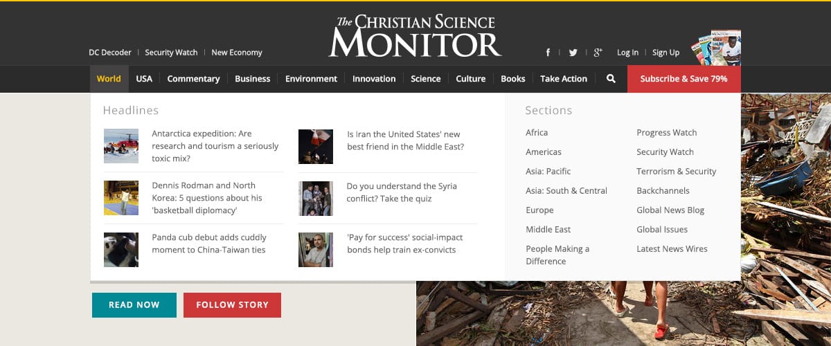
Task: Click the Log In link
Action: (627, 53)
